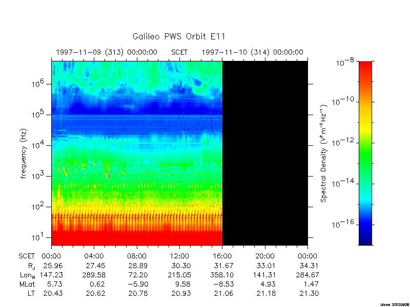Click the MLat value "1.47"
This screenshot has height=307, width=410.
311,284
